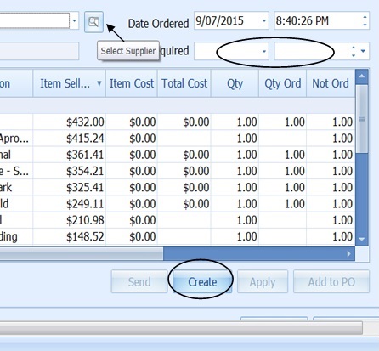
Task: Click the Send button
Action: (139, 282)
